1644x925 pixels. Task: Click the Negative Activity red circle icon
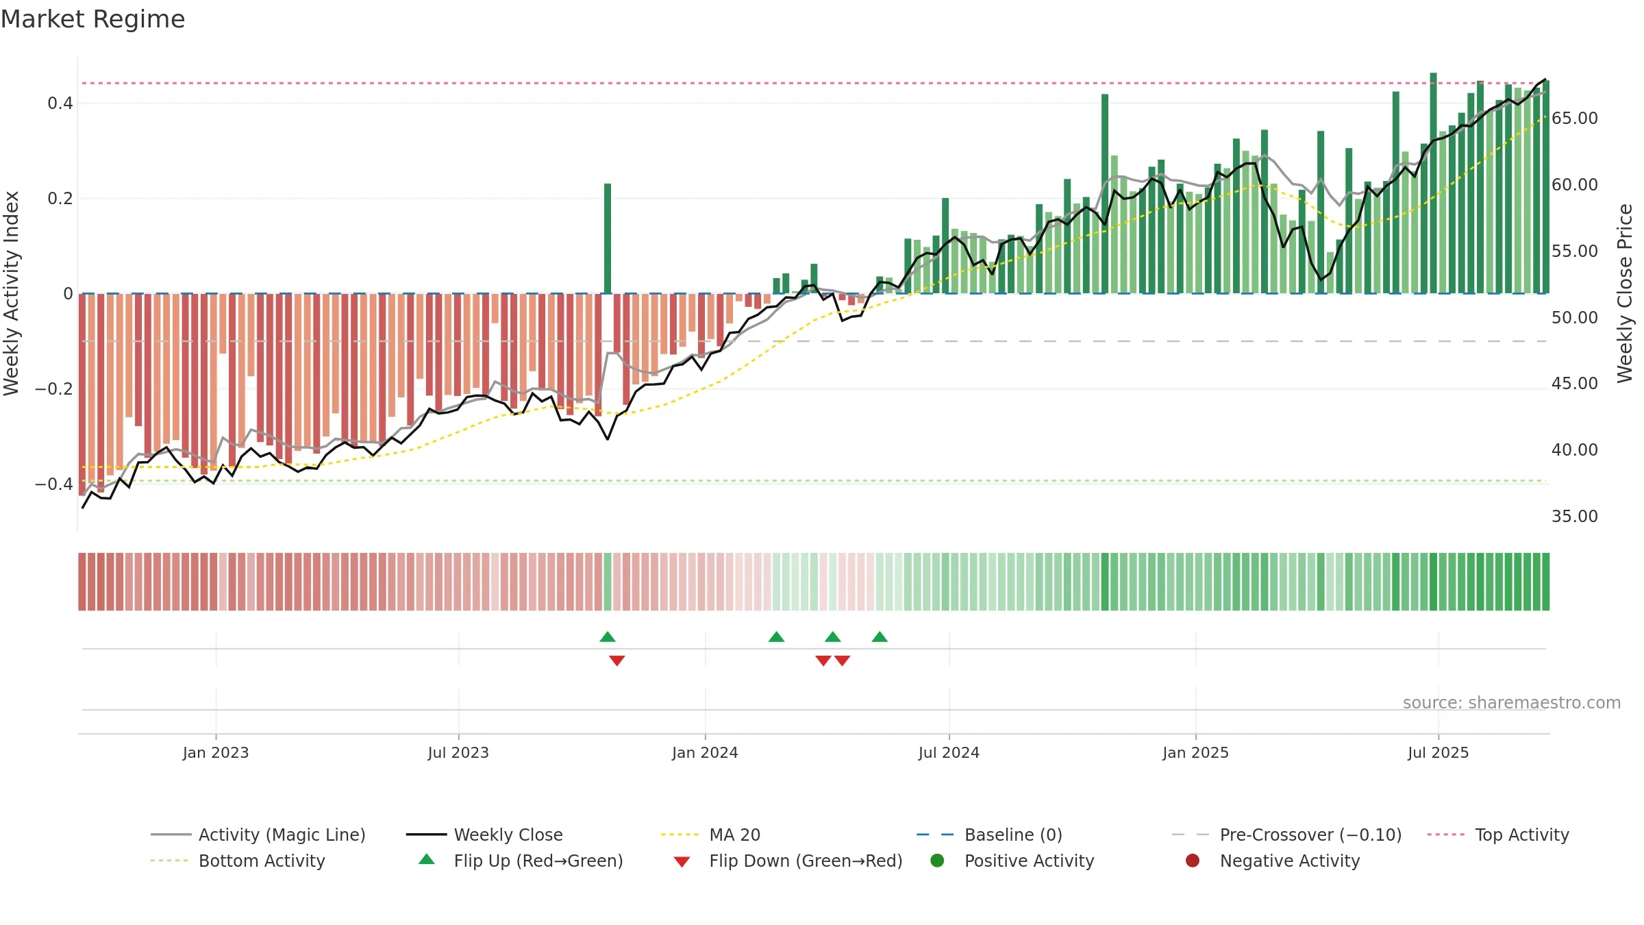pos(1193,861)
